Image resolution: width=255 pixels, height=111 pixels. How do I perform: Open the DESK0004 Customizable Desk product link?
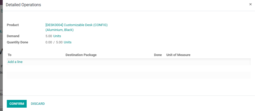(76, 25)
